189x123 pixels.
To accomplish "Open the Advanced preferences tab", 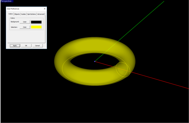I will pos(41,14).
